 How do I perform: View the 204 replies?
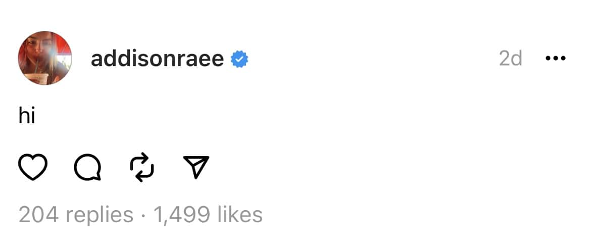[x=76, y=215]
